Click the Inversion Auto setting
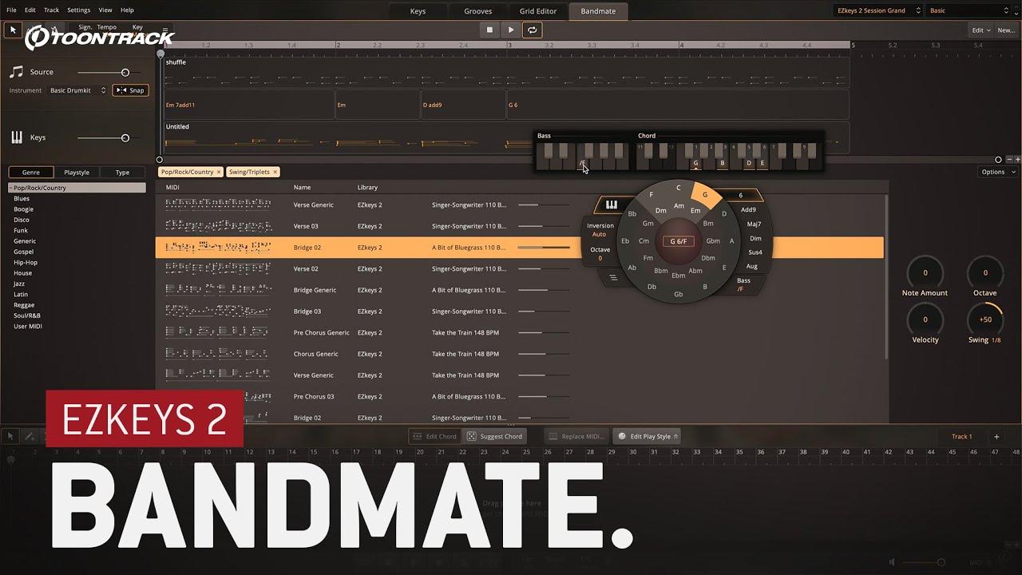The width and height of the screenshot is (1022, 575). pos(600,230)
